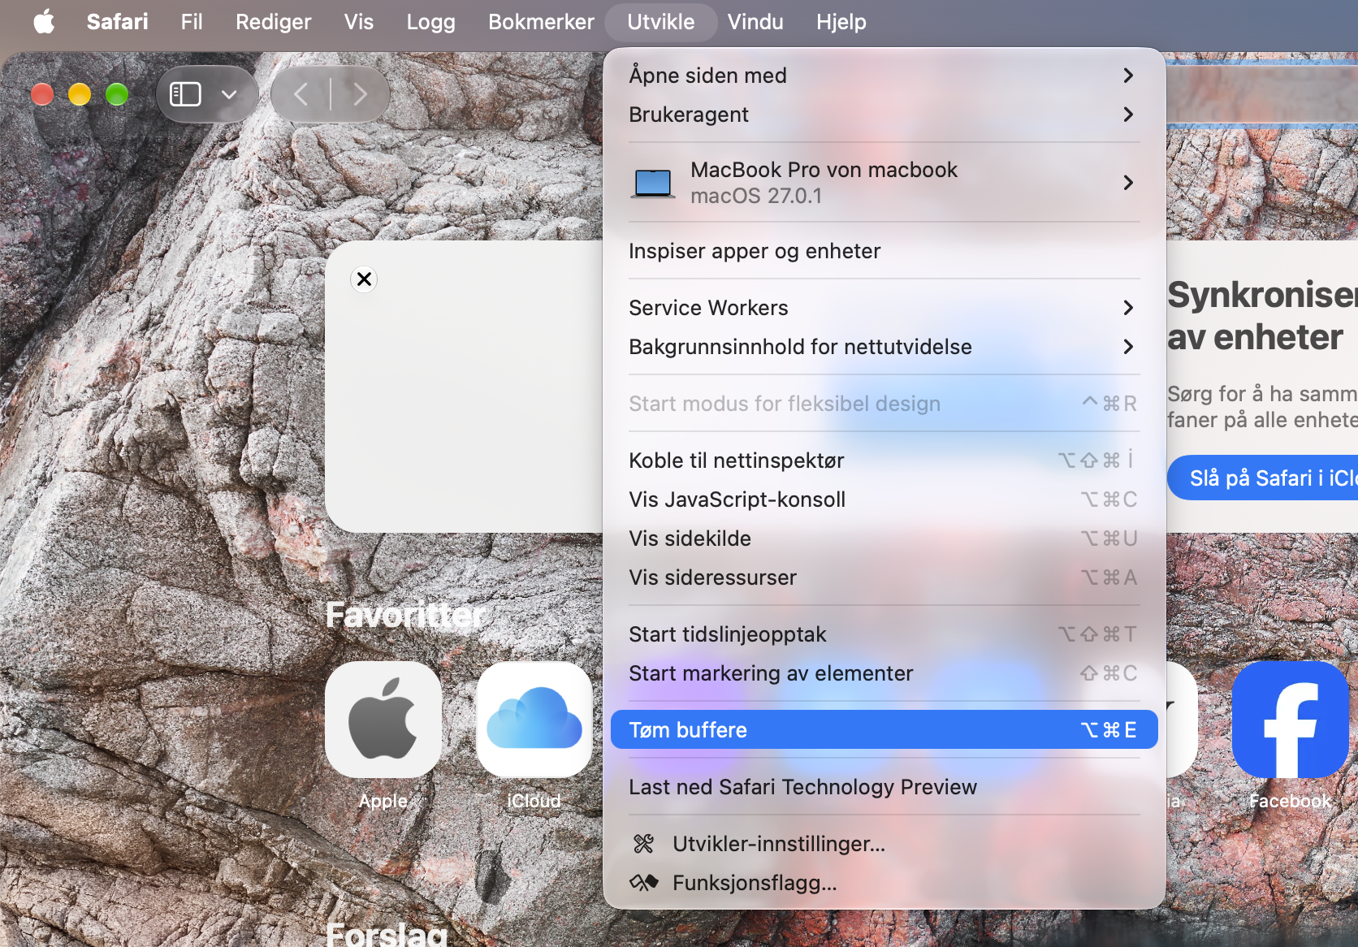
Task: Open the Bokmerker menu
Action: point(542,22)
